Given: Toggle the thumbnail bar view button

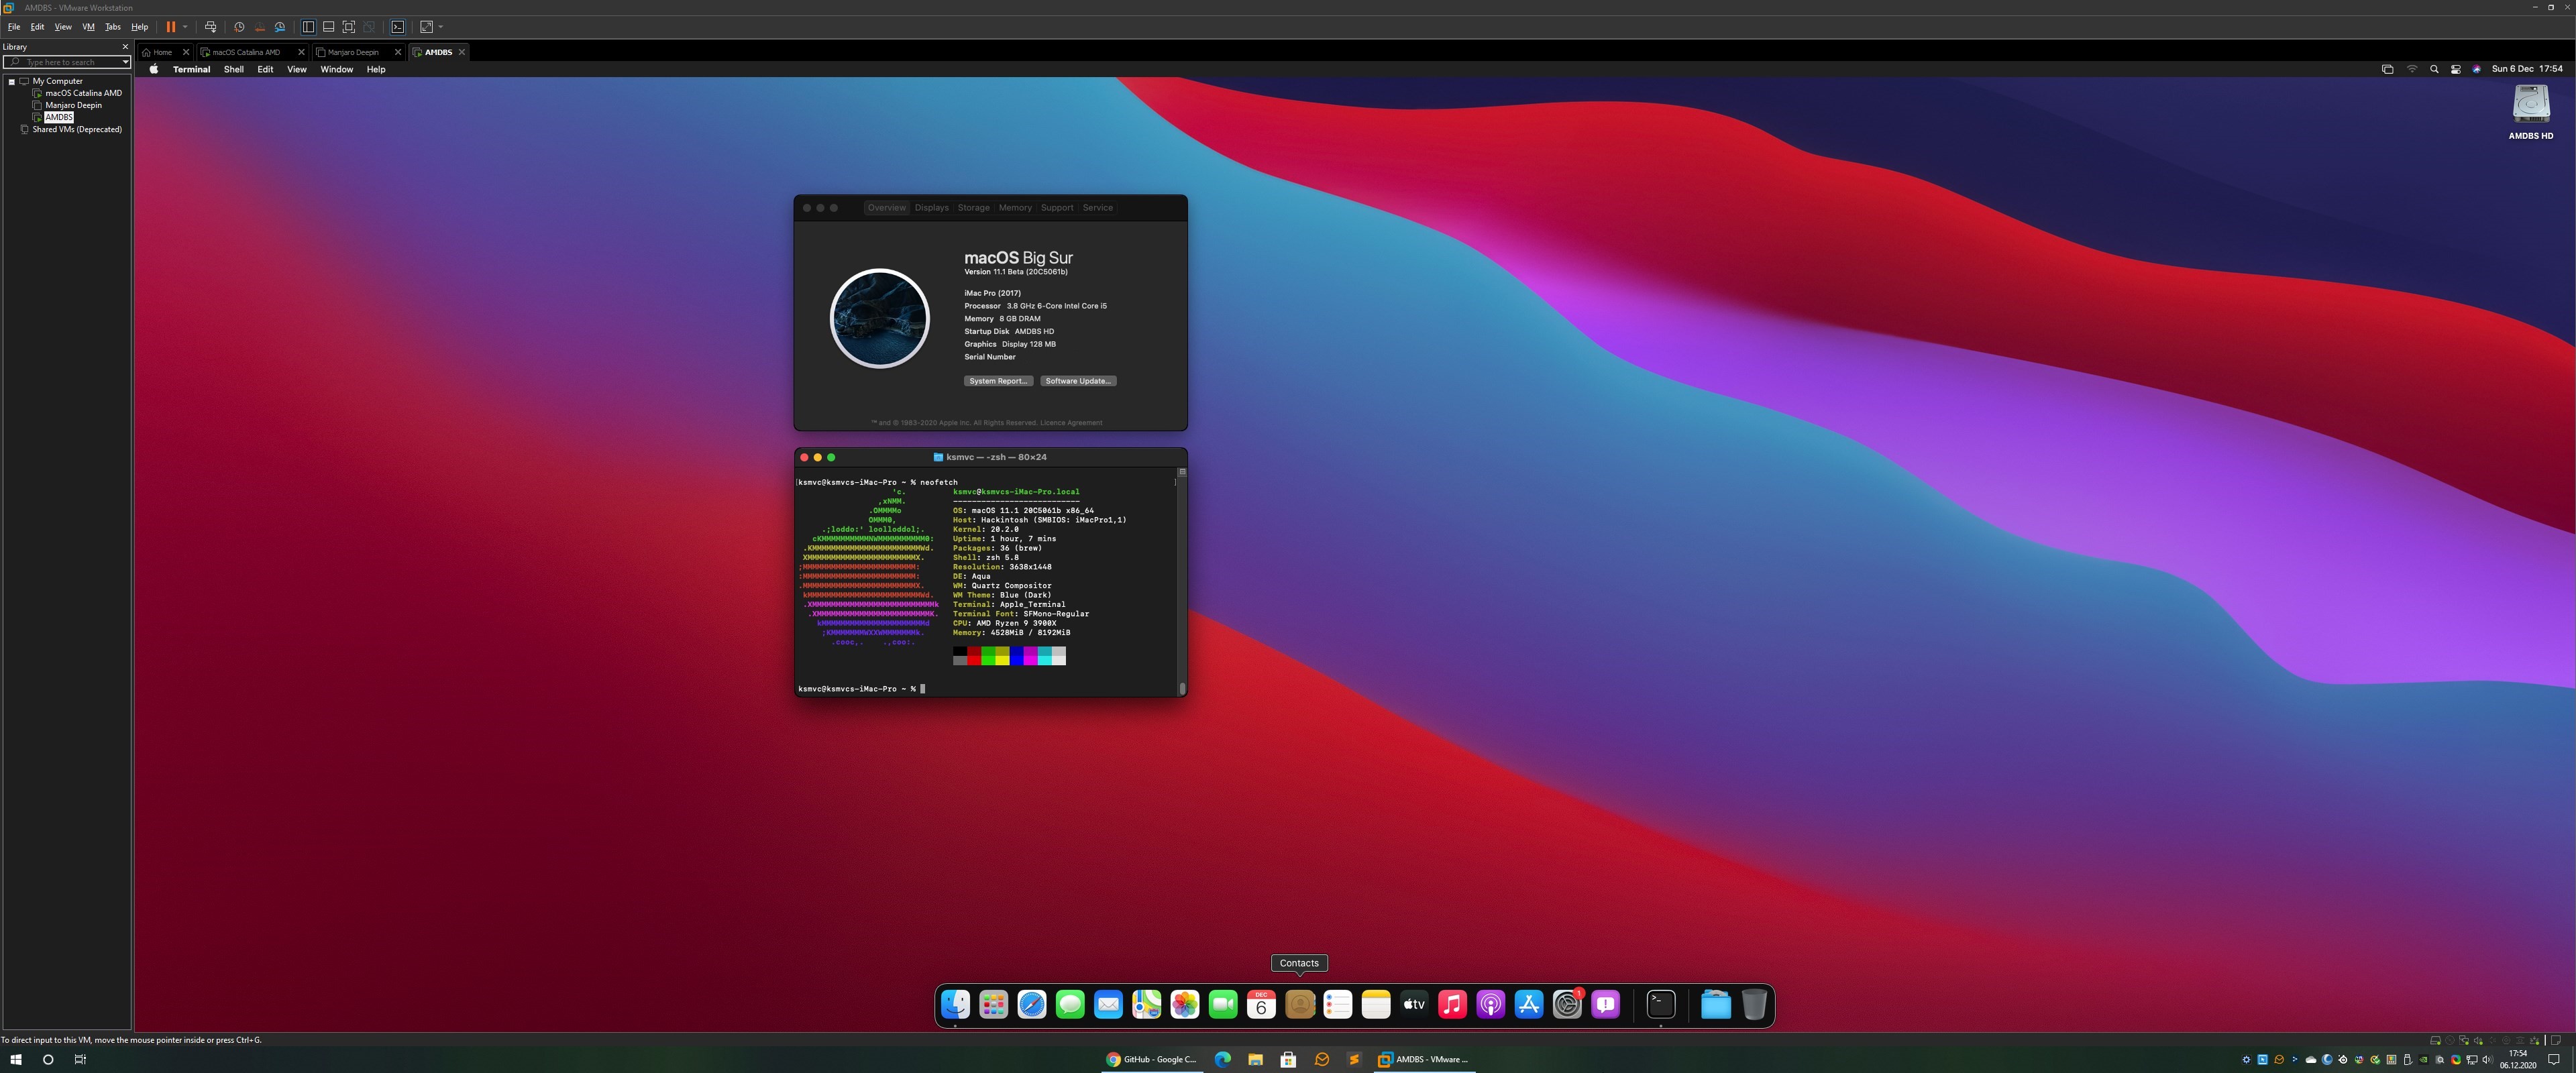Looking at the screenshot, I should tap(328, 27).
